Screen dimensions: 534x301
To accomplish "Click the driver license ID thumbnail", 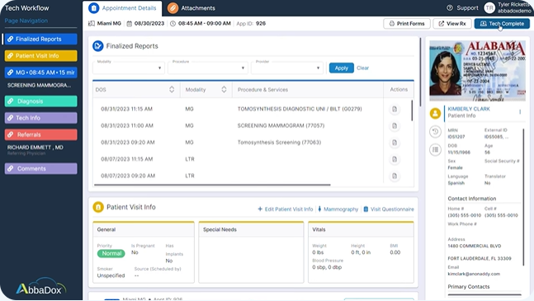I will click(478, 71).
